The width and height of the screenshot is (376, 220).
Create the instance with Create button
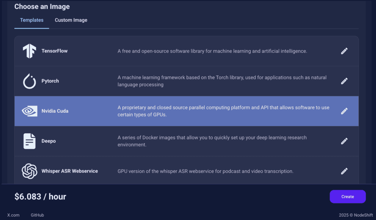(347, 196)
